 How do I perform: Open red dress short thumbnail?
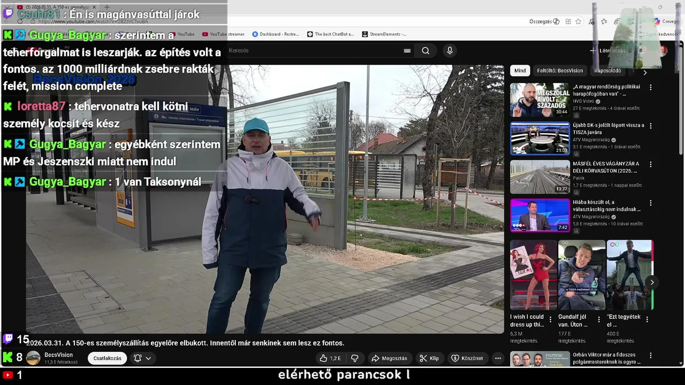534,275
